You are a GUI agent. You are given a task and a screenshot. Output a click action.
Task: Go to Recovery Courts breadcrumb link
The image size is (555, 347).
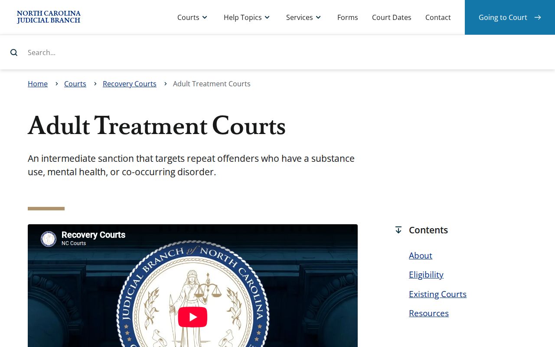coord(130,84)
